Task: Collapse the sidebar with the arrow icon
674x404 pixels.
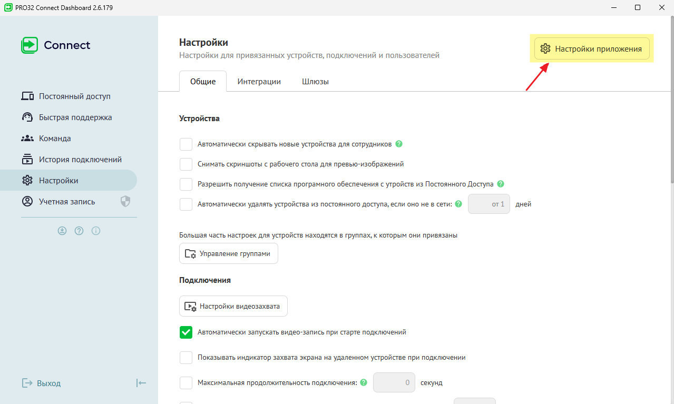Action: pyautogui.click(x=141, y=383)
